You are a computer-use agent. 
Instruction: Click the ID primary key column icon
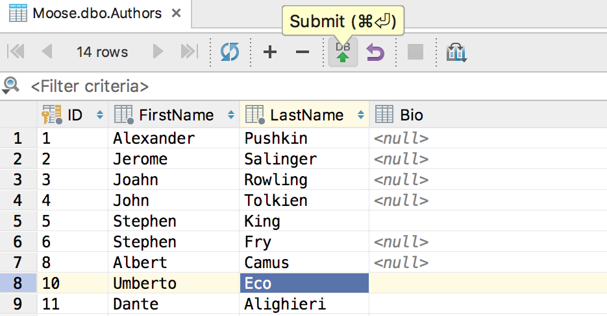click(x=52, y=115)
